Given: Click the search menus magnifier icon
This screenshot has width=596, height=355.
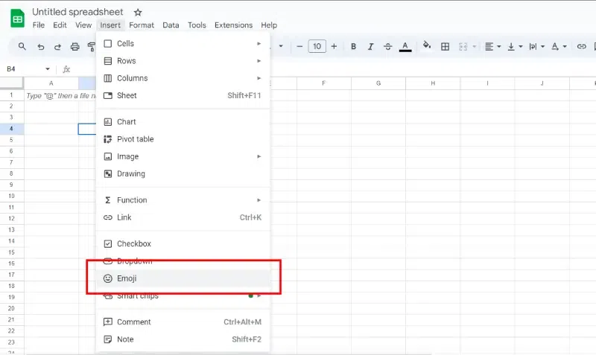Looking at the screenshot, I should point(22,46).
